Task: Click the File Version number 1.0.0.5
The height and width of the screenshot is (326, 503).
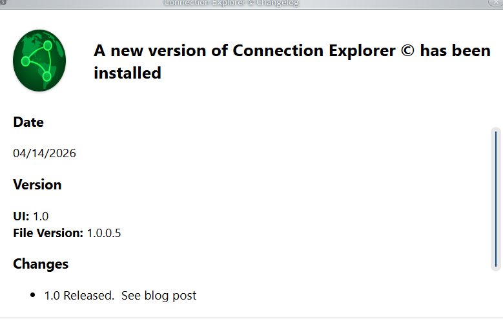Action: (x=104, y=233)
